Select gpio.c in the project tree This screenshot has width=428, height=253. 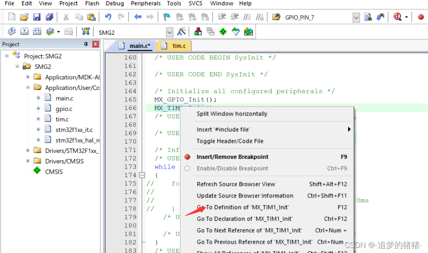click(x=64, y=108)
